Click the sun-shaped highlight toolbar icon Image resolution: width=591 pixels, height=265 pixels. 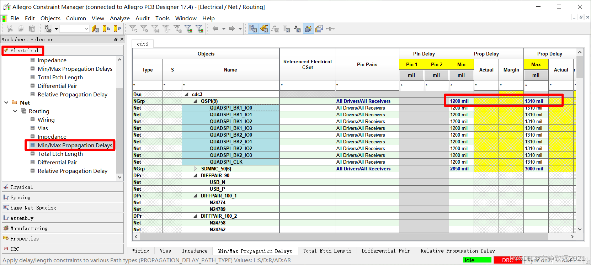coord(308,29)
